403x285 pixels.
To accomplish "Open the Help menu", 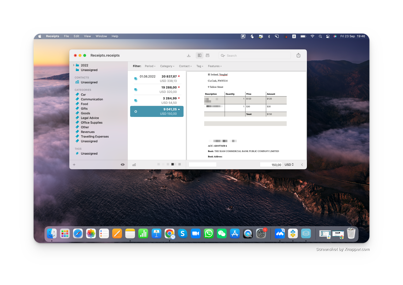I will tap(115, 36).
